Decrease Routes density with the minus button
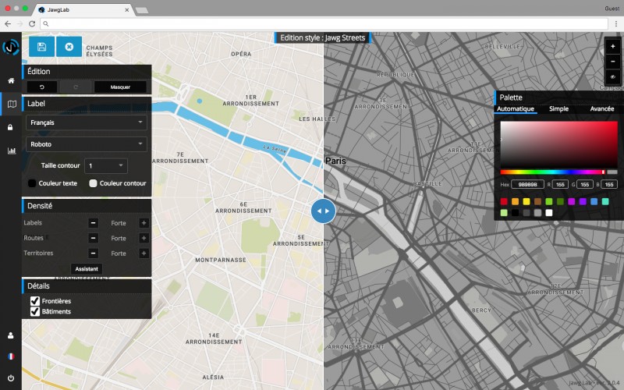Screen dimensions: 624x390 click(93, 238)
